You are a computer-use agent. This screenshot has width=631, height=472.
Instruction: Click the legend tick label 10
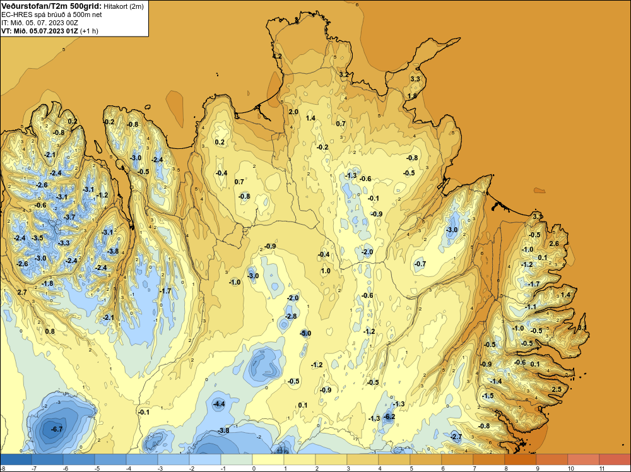[570, 468]
